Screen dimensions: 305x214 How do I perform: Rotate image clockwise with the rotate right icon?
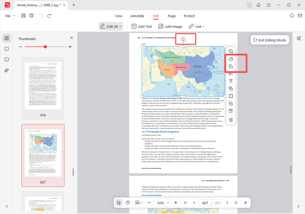pos(231,59)
